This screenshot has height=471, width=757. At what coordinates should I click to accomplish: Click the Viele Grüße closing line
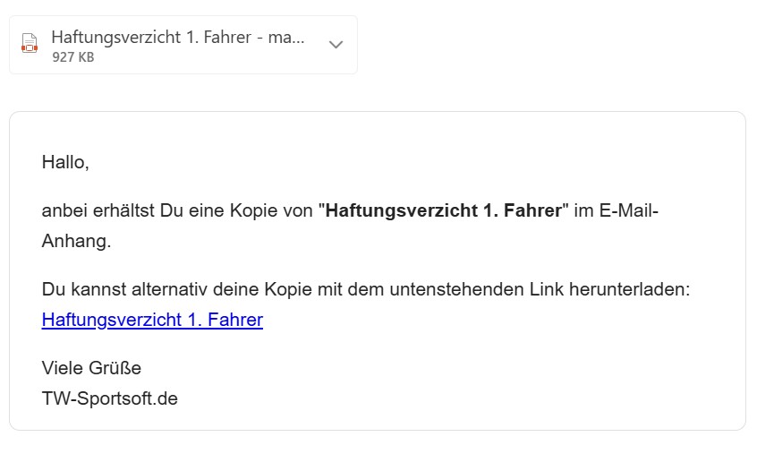[x=91, y=368]
